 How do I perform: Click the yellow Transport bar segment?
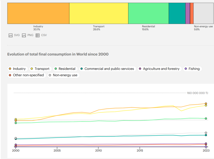point(99,13)
